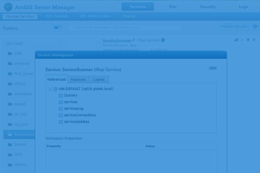The image size is (260, 173).
Task: Click the System folder icon
Action: pos(10,144)
